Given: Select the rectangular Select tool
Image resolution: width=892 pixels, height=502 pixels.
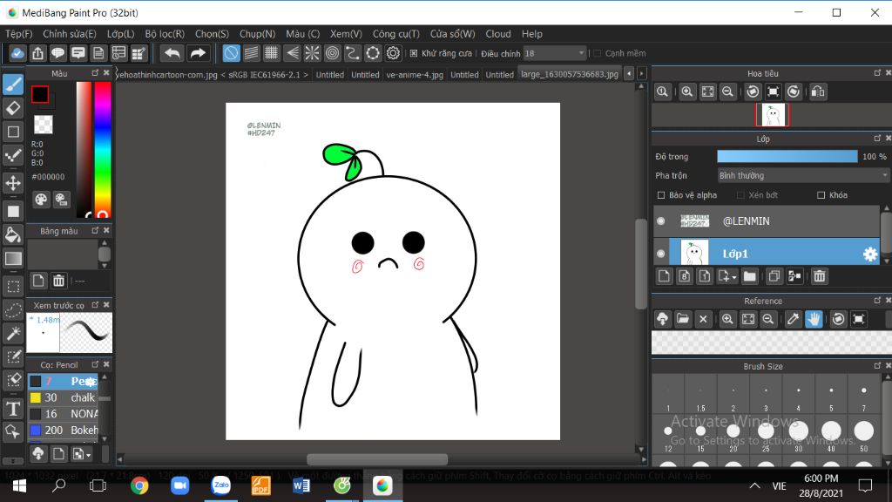Looking at the screenshot, I should 13,286.
